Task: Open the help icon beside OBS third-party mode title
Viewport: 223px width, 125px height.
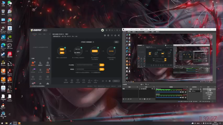Action: click(x=93, y=42)
